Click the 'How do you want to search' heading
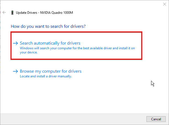169x125 pixels. pos(48,27)
